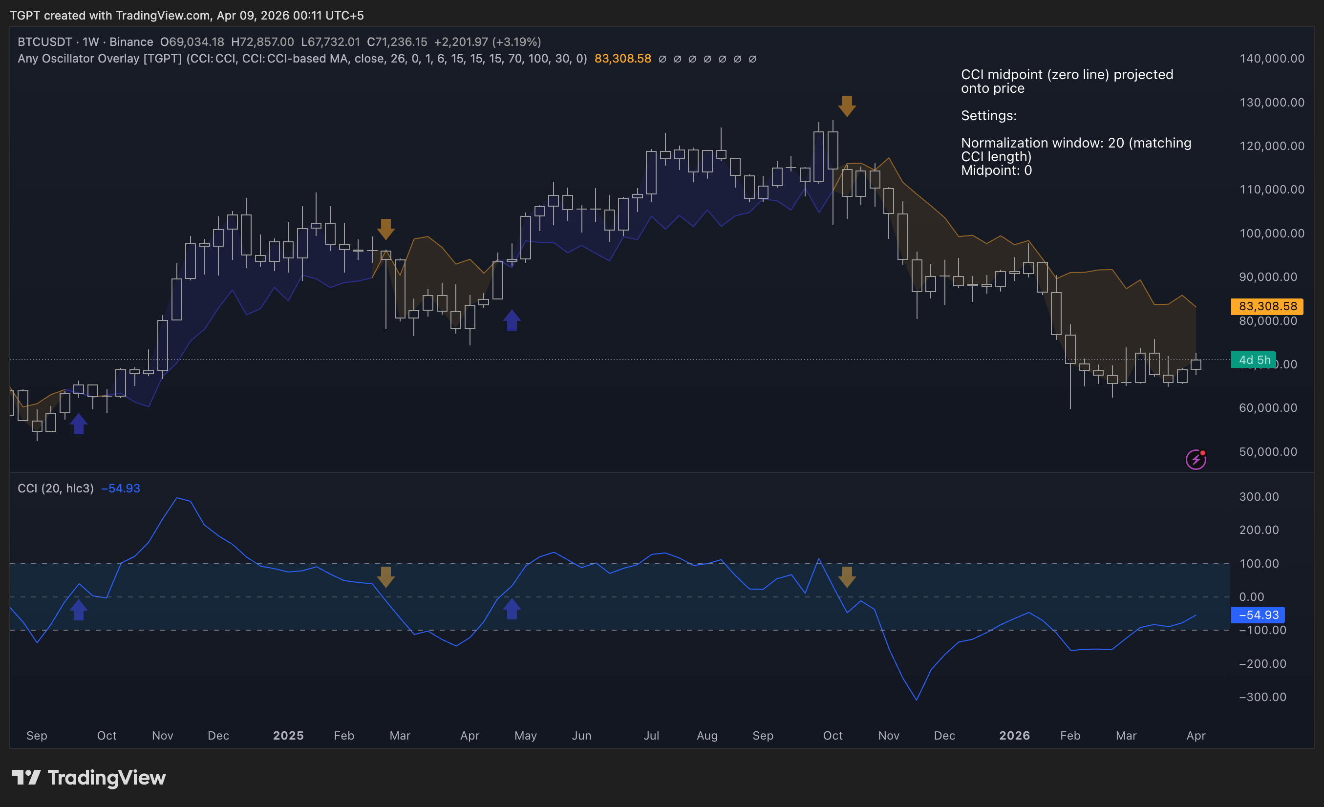Click the 100,000.00 price axis label
This screenshot has height=807, width=1324.
pos(1272,233)
